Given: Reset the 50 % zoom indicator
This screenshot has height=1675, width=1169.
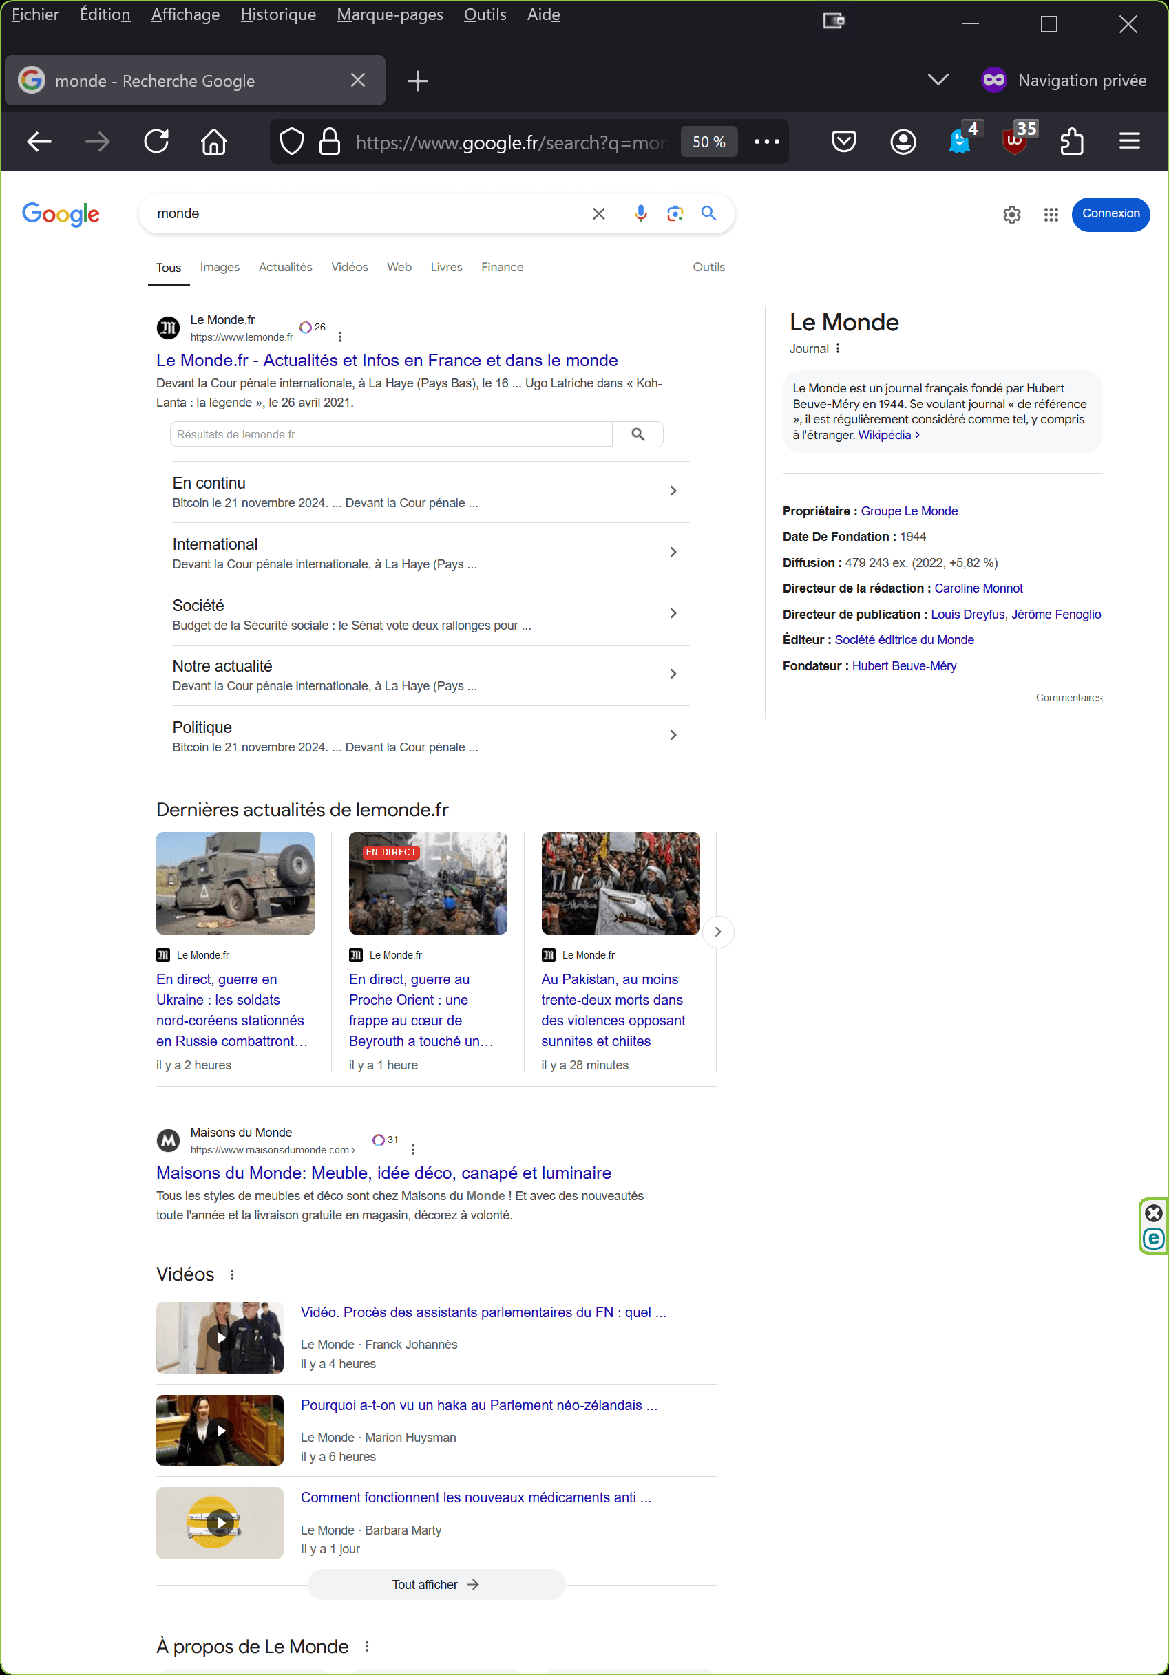Looking at the screenshot, I should pos(708,142).
